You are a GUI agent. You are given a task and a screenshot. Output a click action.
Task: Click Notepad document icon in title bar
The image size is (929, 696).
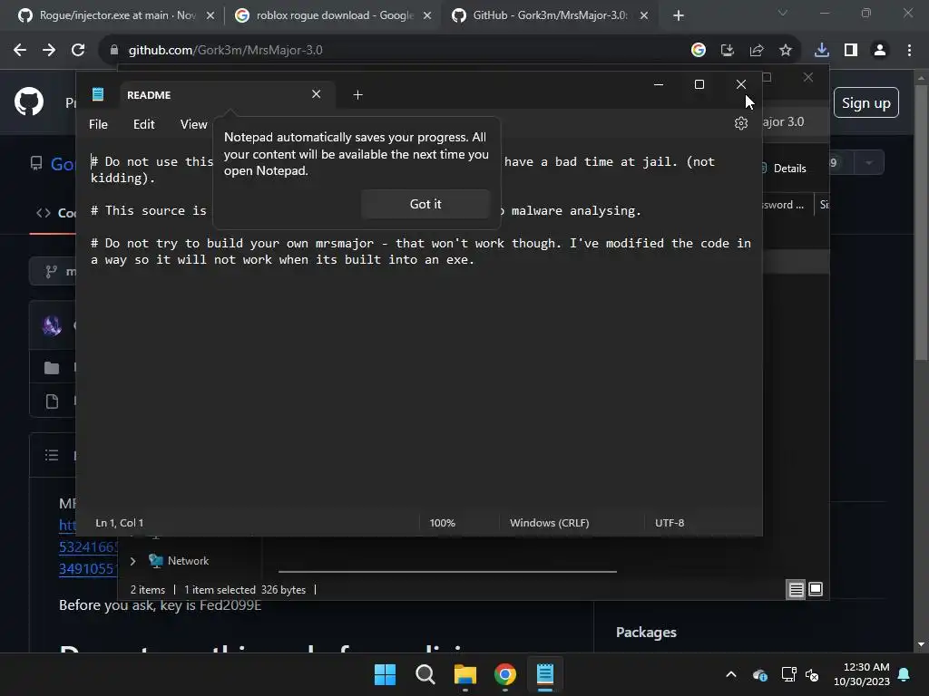98,94
